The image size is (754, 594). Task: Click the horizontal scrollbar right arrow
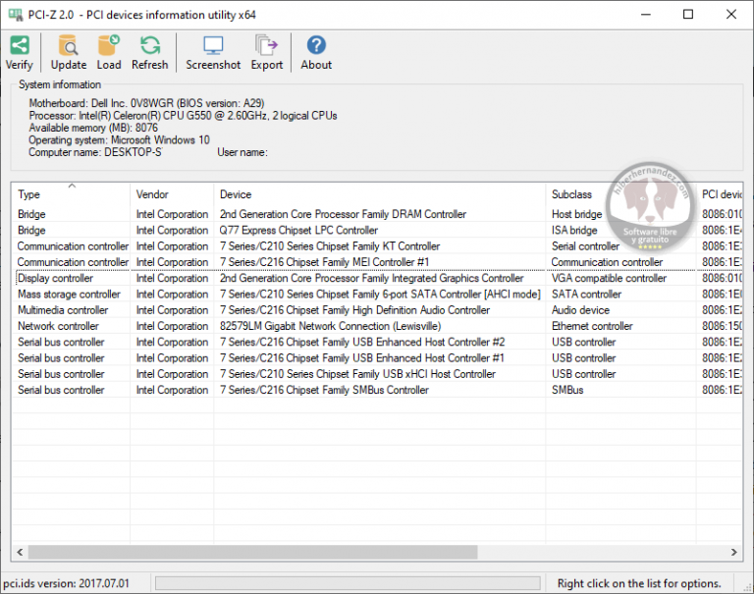(732, 553)
